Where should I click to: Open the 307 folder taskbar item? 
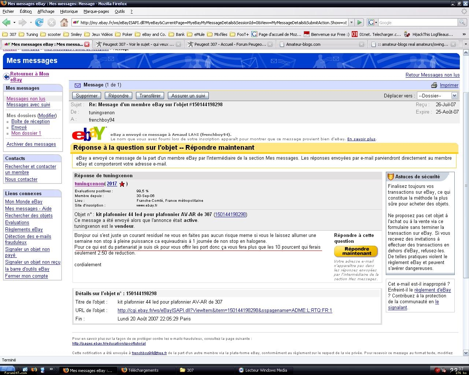coord(205,370)
